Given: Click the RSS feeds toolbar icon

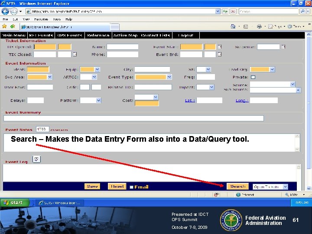Looking at the screenshot, I should [246, 26].
